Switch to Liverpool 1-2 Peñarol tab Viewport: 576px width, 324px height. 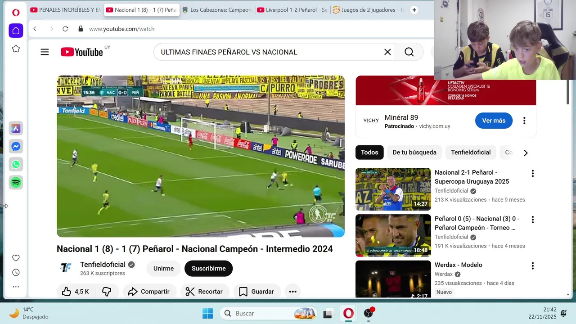(x=292, y=10)
